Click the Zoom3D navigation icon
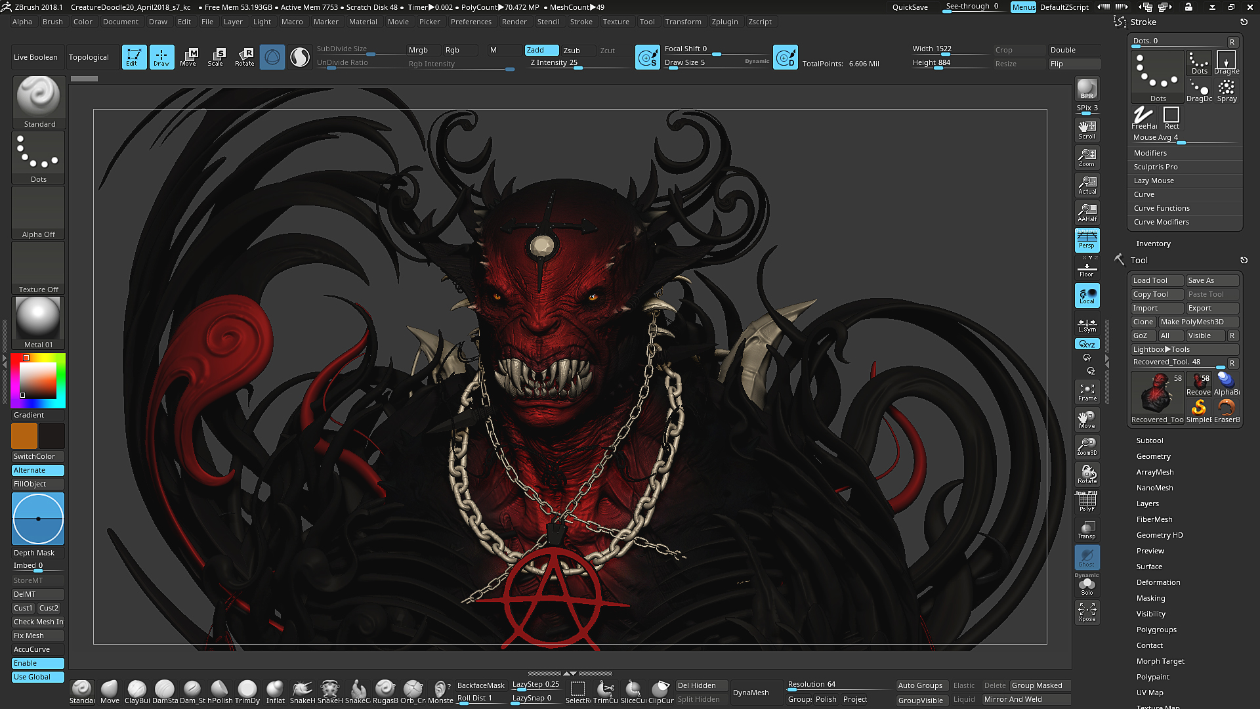1260x709 pixels. (1087, 446)
